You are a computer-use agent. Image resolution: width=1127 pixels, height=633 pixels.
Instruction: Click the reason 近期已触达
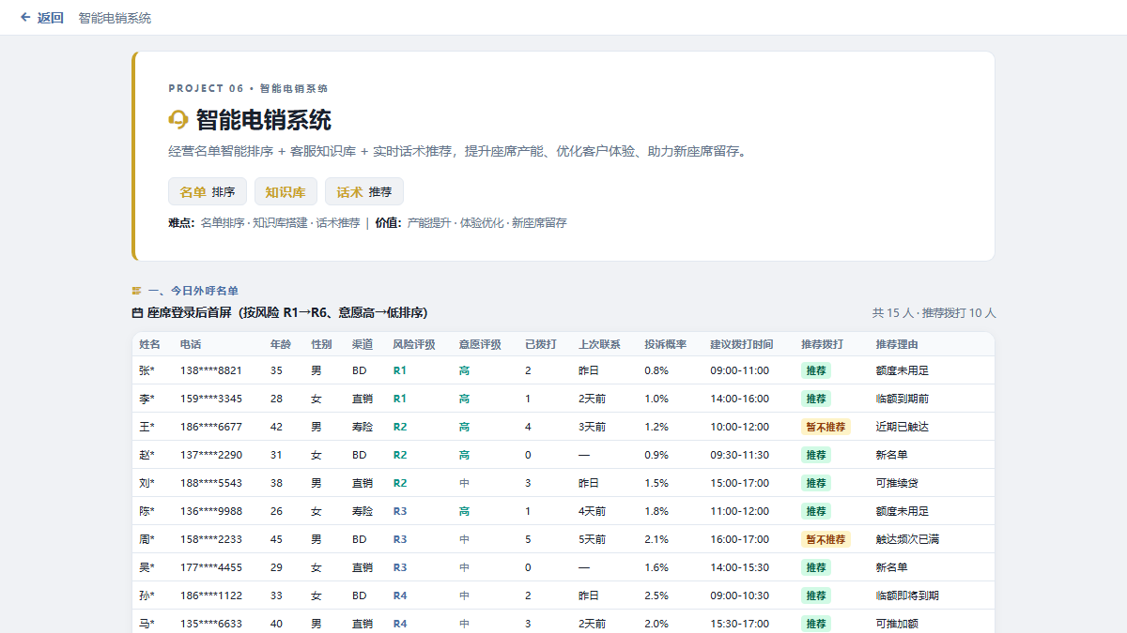(x=903, y=427)
